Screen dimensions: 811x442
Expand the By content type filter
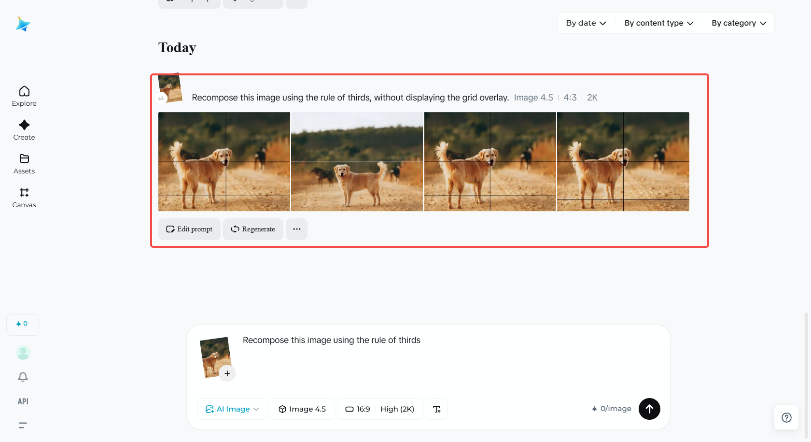click(658, 23)
